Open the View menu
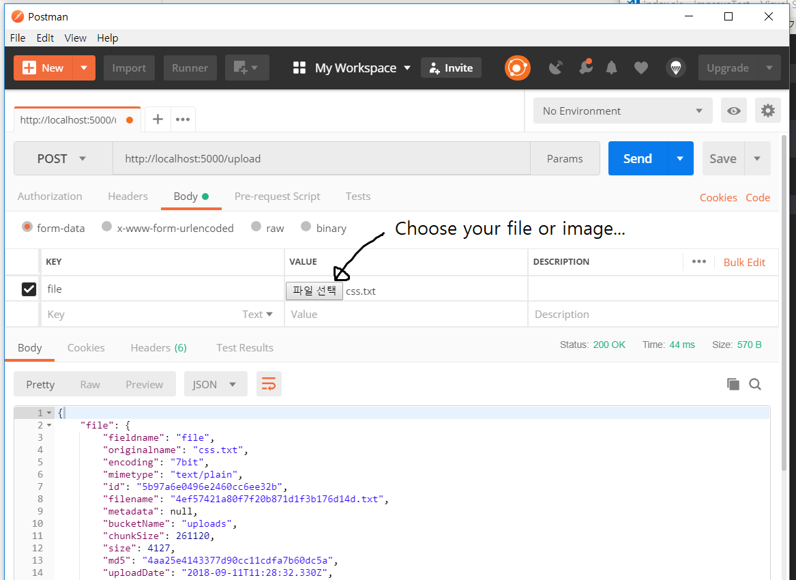 [75, 38]
